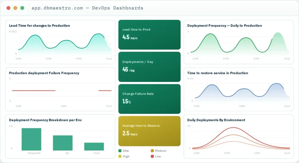Open the Lead time to Prod card
Screen dimensions: 299x163
(x=149, y=35)
